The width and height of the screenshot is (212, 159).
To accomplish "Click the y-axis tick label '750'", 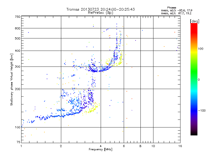I will (x=17, y=17).
